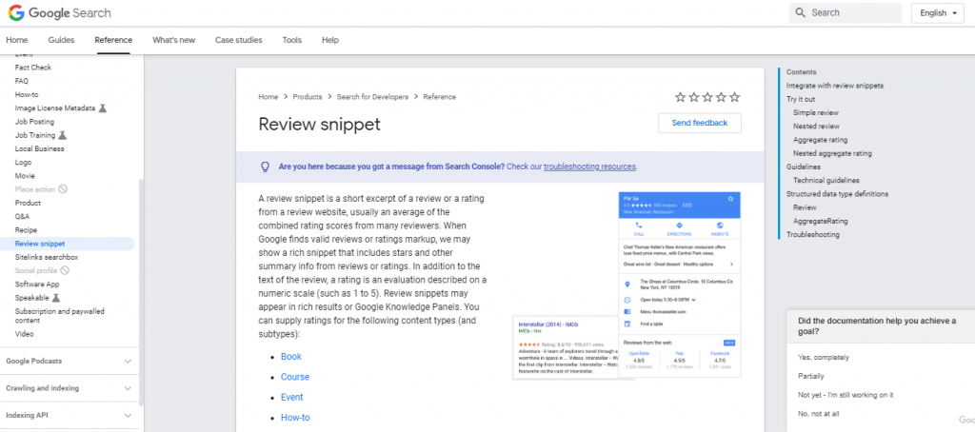
Task: Click Home in the breadcrumb
Action: (x=268, y=97)
